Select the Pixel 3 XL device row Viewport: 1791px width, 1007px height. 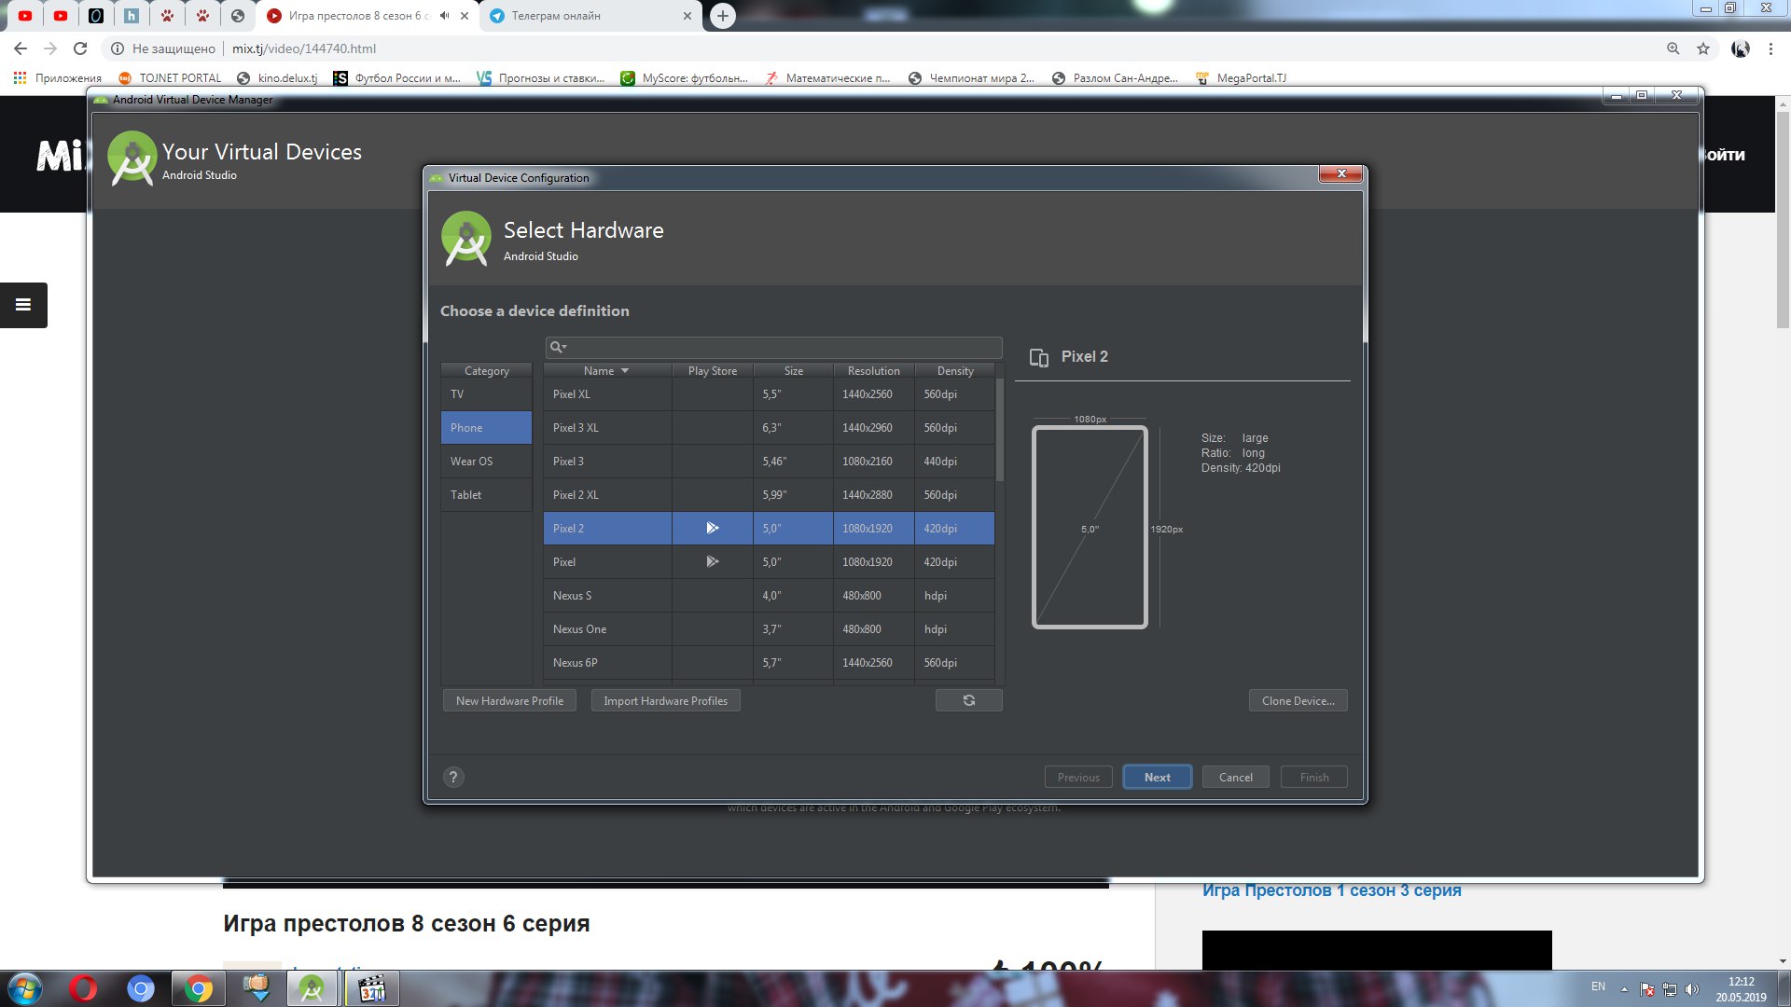click(769, 428)
